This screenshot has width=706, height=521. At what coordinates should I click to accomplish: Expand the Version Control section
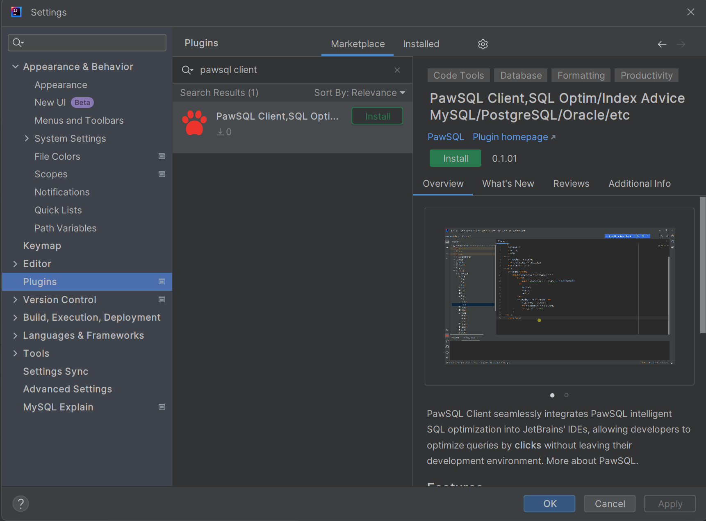click(15, 299)
